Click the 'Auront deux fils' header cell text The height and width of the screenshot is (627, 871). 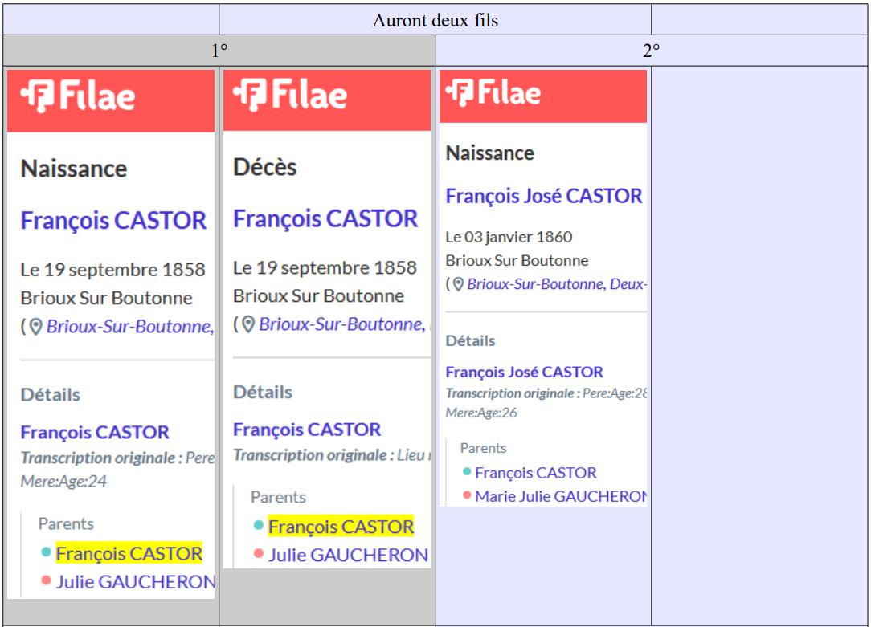tap(435, 21)
